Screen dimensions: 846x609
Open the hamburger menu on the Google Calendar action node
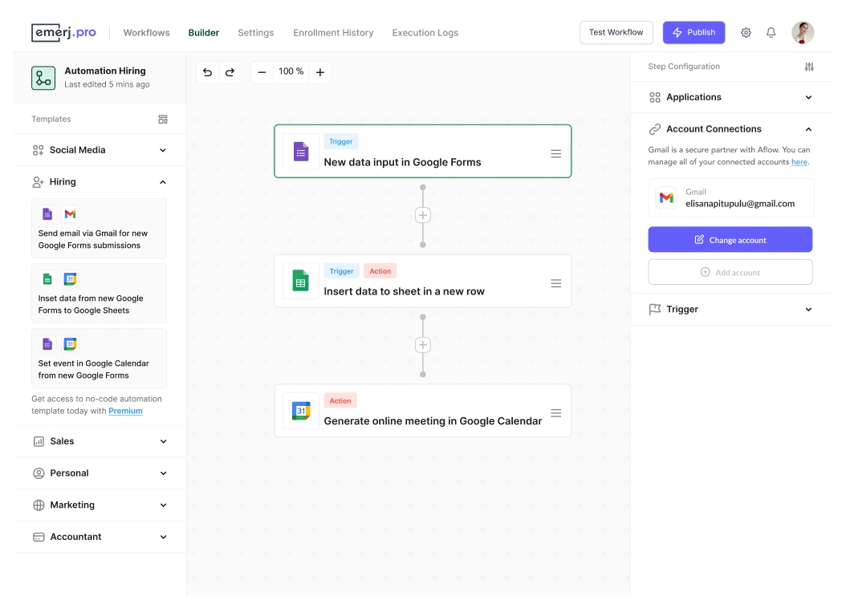(556, 412)
